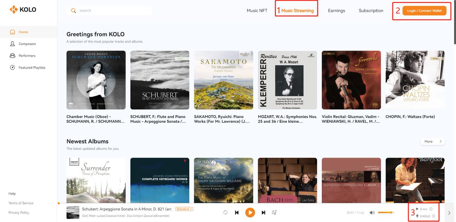Click the 'Newest Albums' heading
The height and width of the screenshot is (222, 456).
click(x=87, y=141)
